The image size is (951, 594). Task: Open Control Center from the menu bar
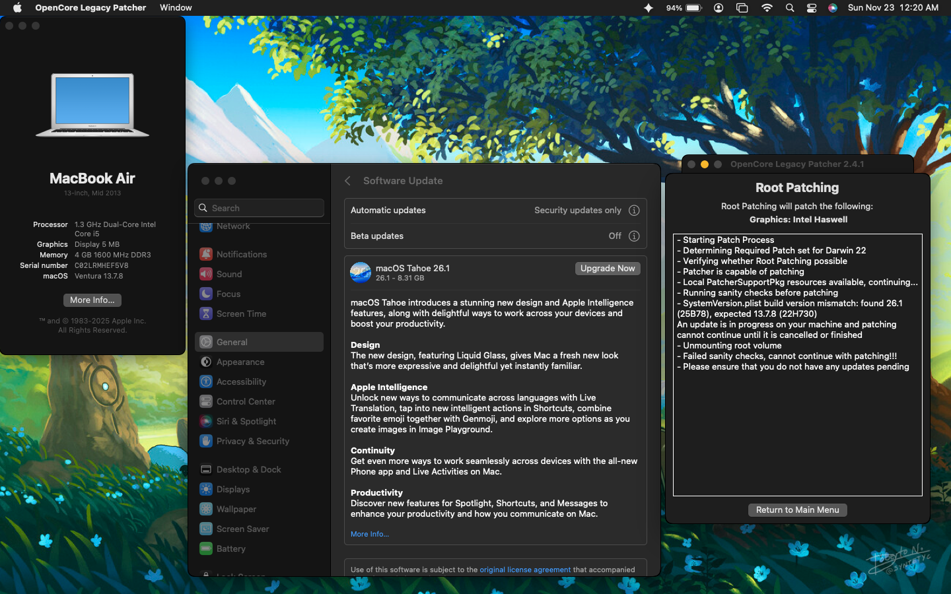pyautogui.click(x=812, y=8)
